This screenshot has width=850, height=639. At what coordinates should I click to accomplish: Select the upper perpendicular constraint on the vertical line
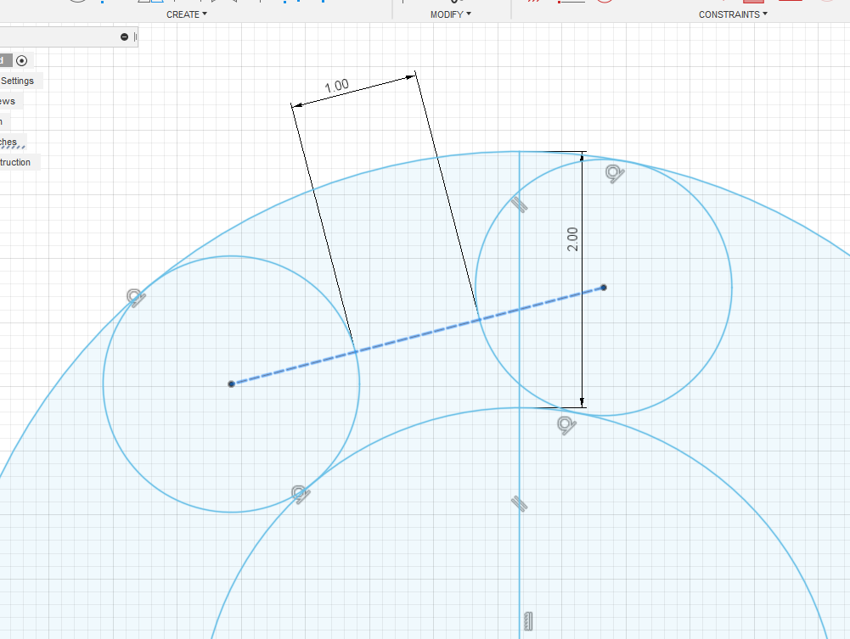pos(521,204)
